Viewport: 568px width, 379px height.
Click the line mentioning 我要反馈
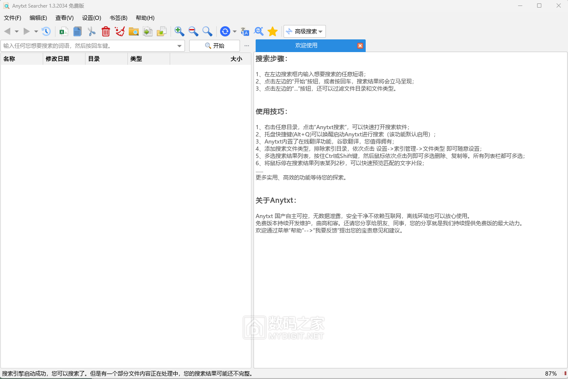point(329,231)
